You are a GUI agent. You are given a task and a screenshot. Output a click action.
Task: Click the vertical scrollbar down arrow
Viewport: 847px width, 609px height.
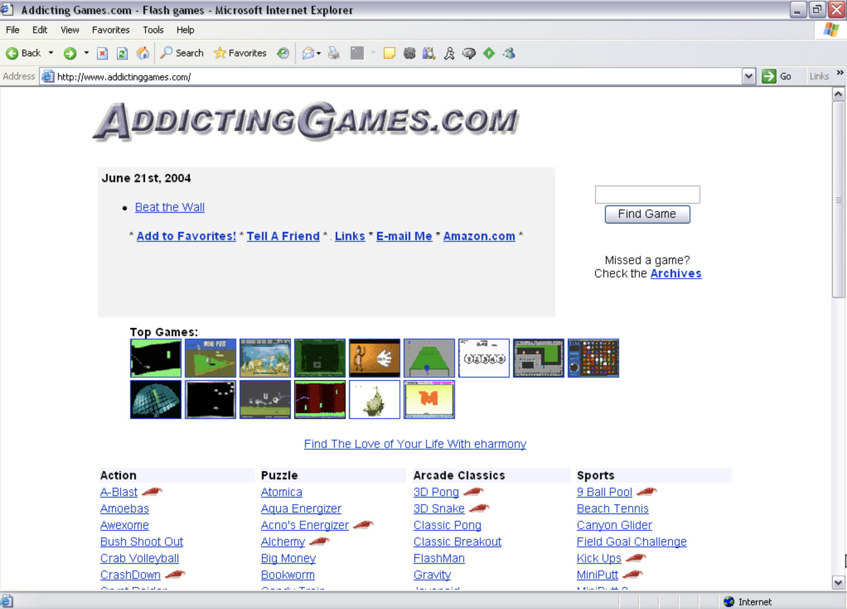(x=838, y=583)
